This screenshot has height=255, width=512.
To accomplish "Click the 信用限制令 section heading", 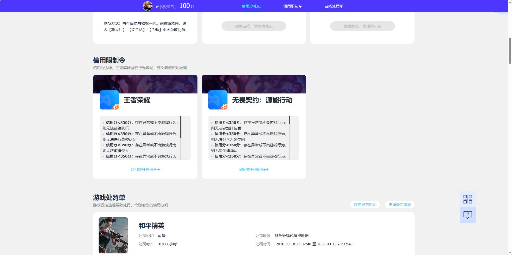I will (109, 60).
